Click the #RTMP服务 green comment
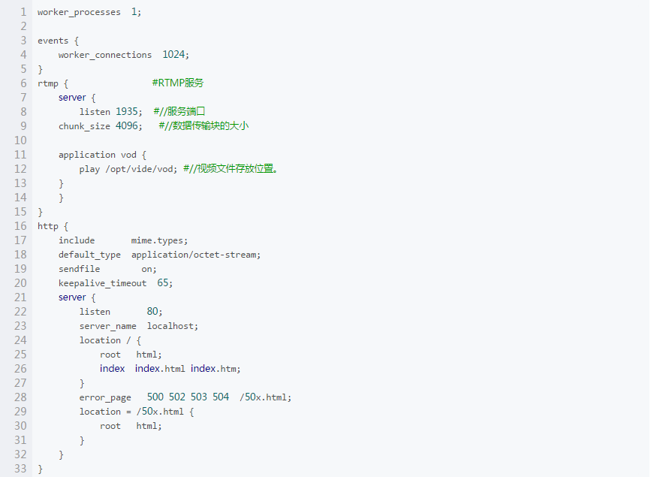Image resolution: width=651 pixels, height=477 pixels. pos(178,83)
